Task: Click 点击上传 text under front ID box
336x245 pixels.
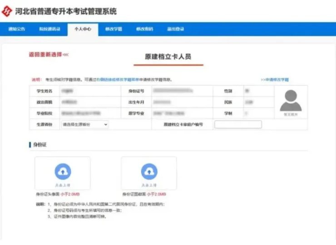Action: coord(62,185)
